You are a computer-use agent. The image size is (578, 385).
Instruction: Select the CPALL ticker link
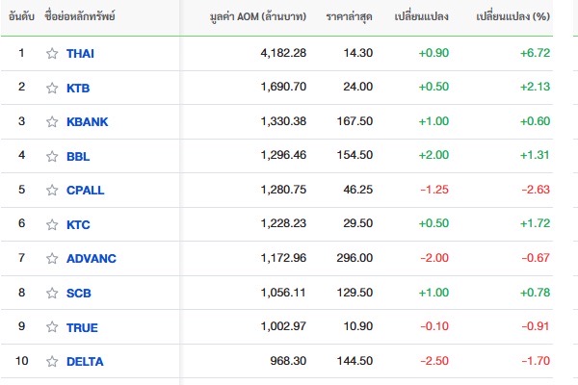pyautogui.click(x=85, y=191)
